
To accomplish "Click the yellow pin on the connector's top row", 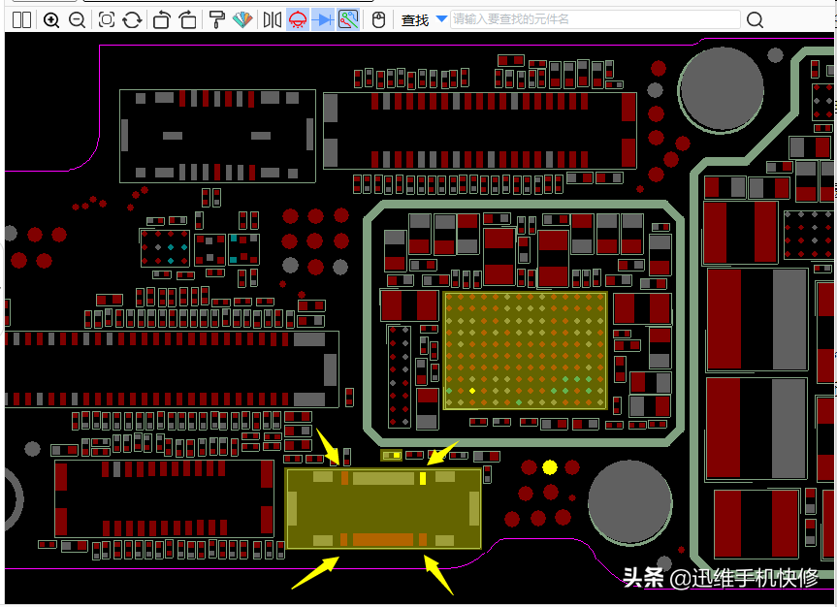I will pyautogui.click(x=423, y=478).
